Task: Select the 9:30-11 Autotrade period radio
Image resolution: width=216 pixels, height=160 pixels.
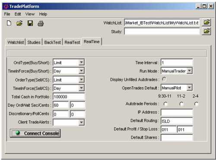Action: pyautogui.click(x=165, y=104)
